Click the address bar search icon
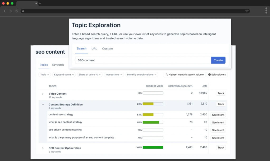The image size is (270, 161). tap(23, 11)
